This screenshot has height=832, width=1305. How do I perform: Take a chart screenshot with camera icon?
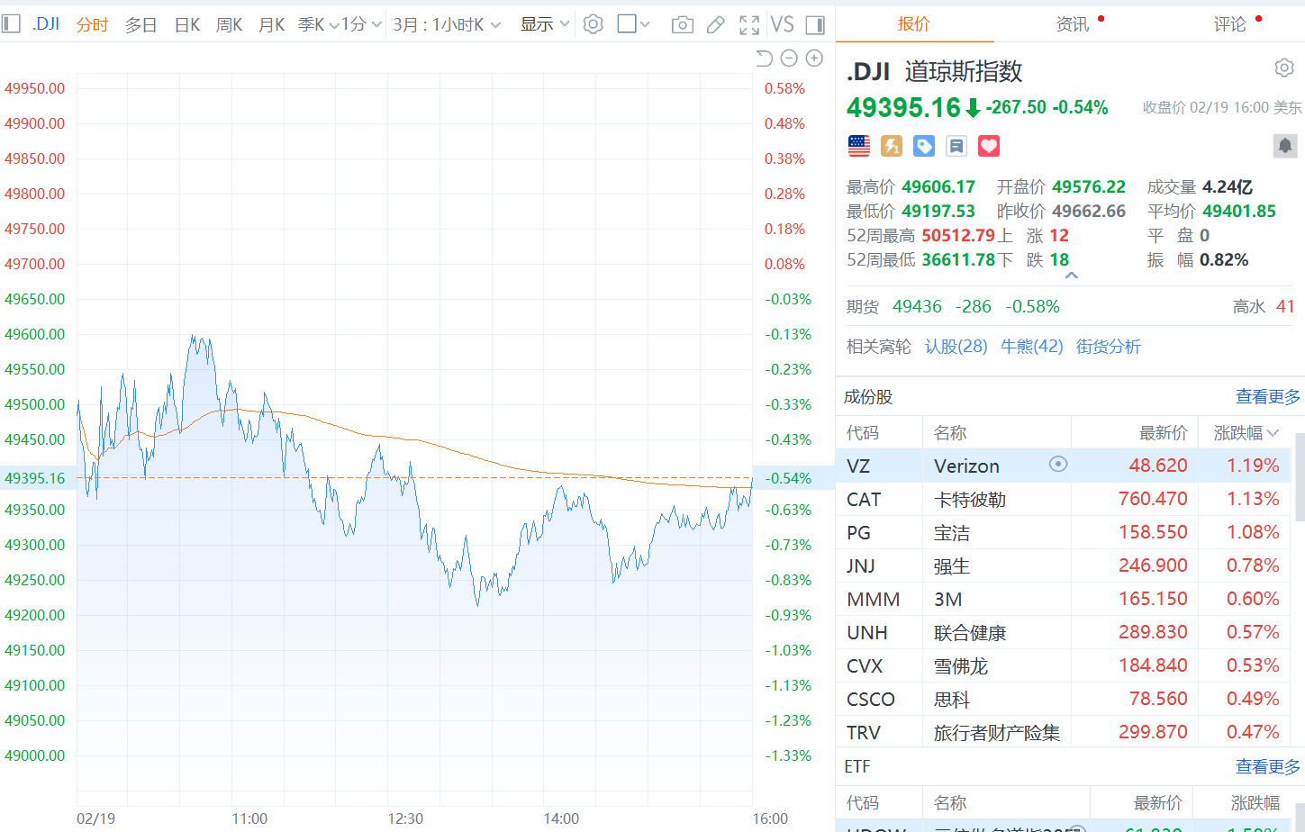[x=683, y=25]
